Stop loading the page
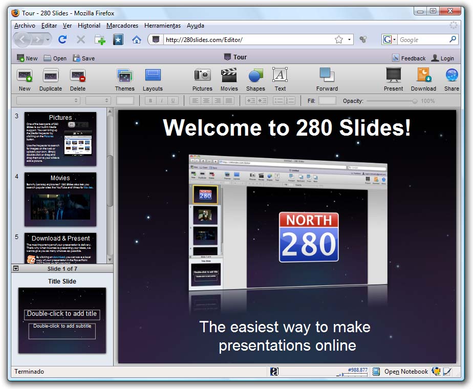The width and height of the screenshot is (473, 389). click(80, 39)
